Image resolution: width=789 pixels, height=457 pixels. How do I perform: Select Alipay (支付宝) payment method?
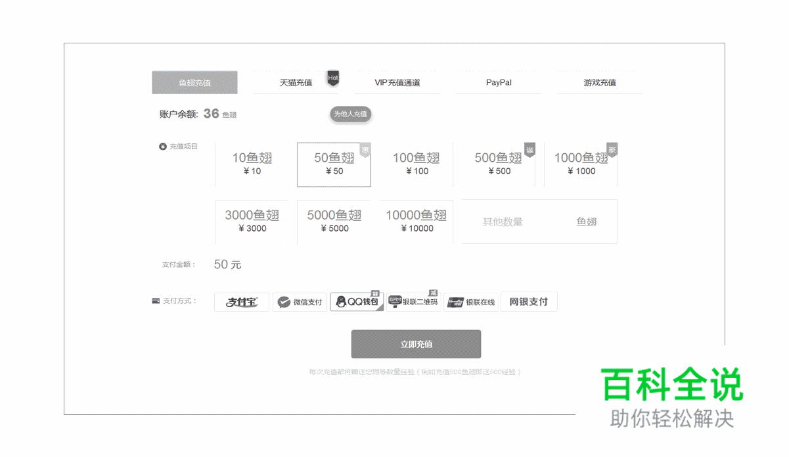pyautogui.click(x=241, y=302)
